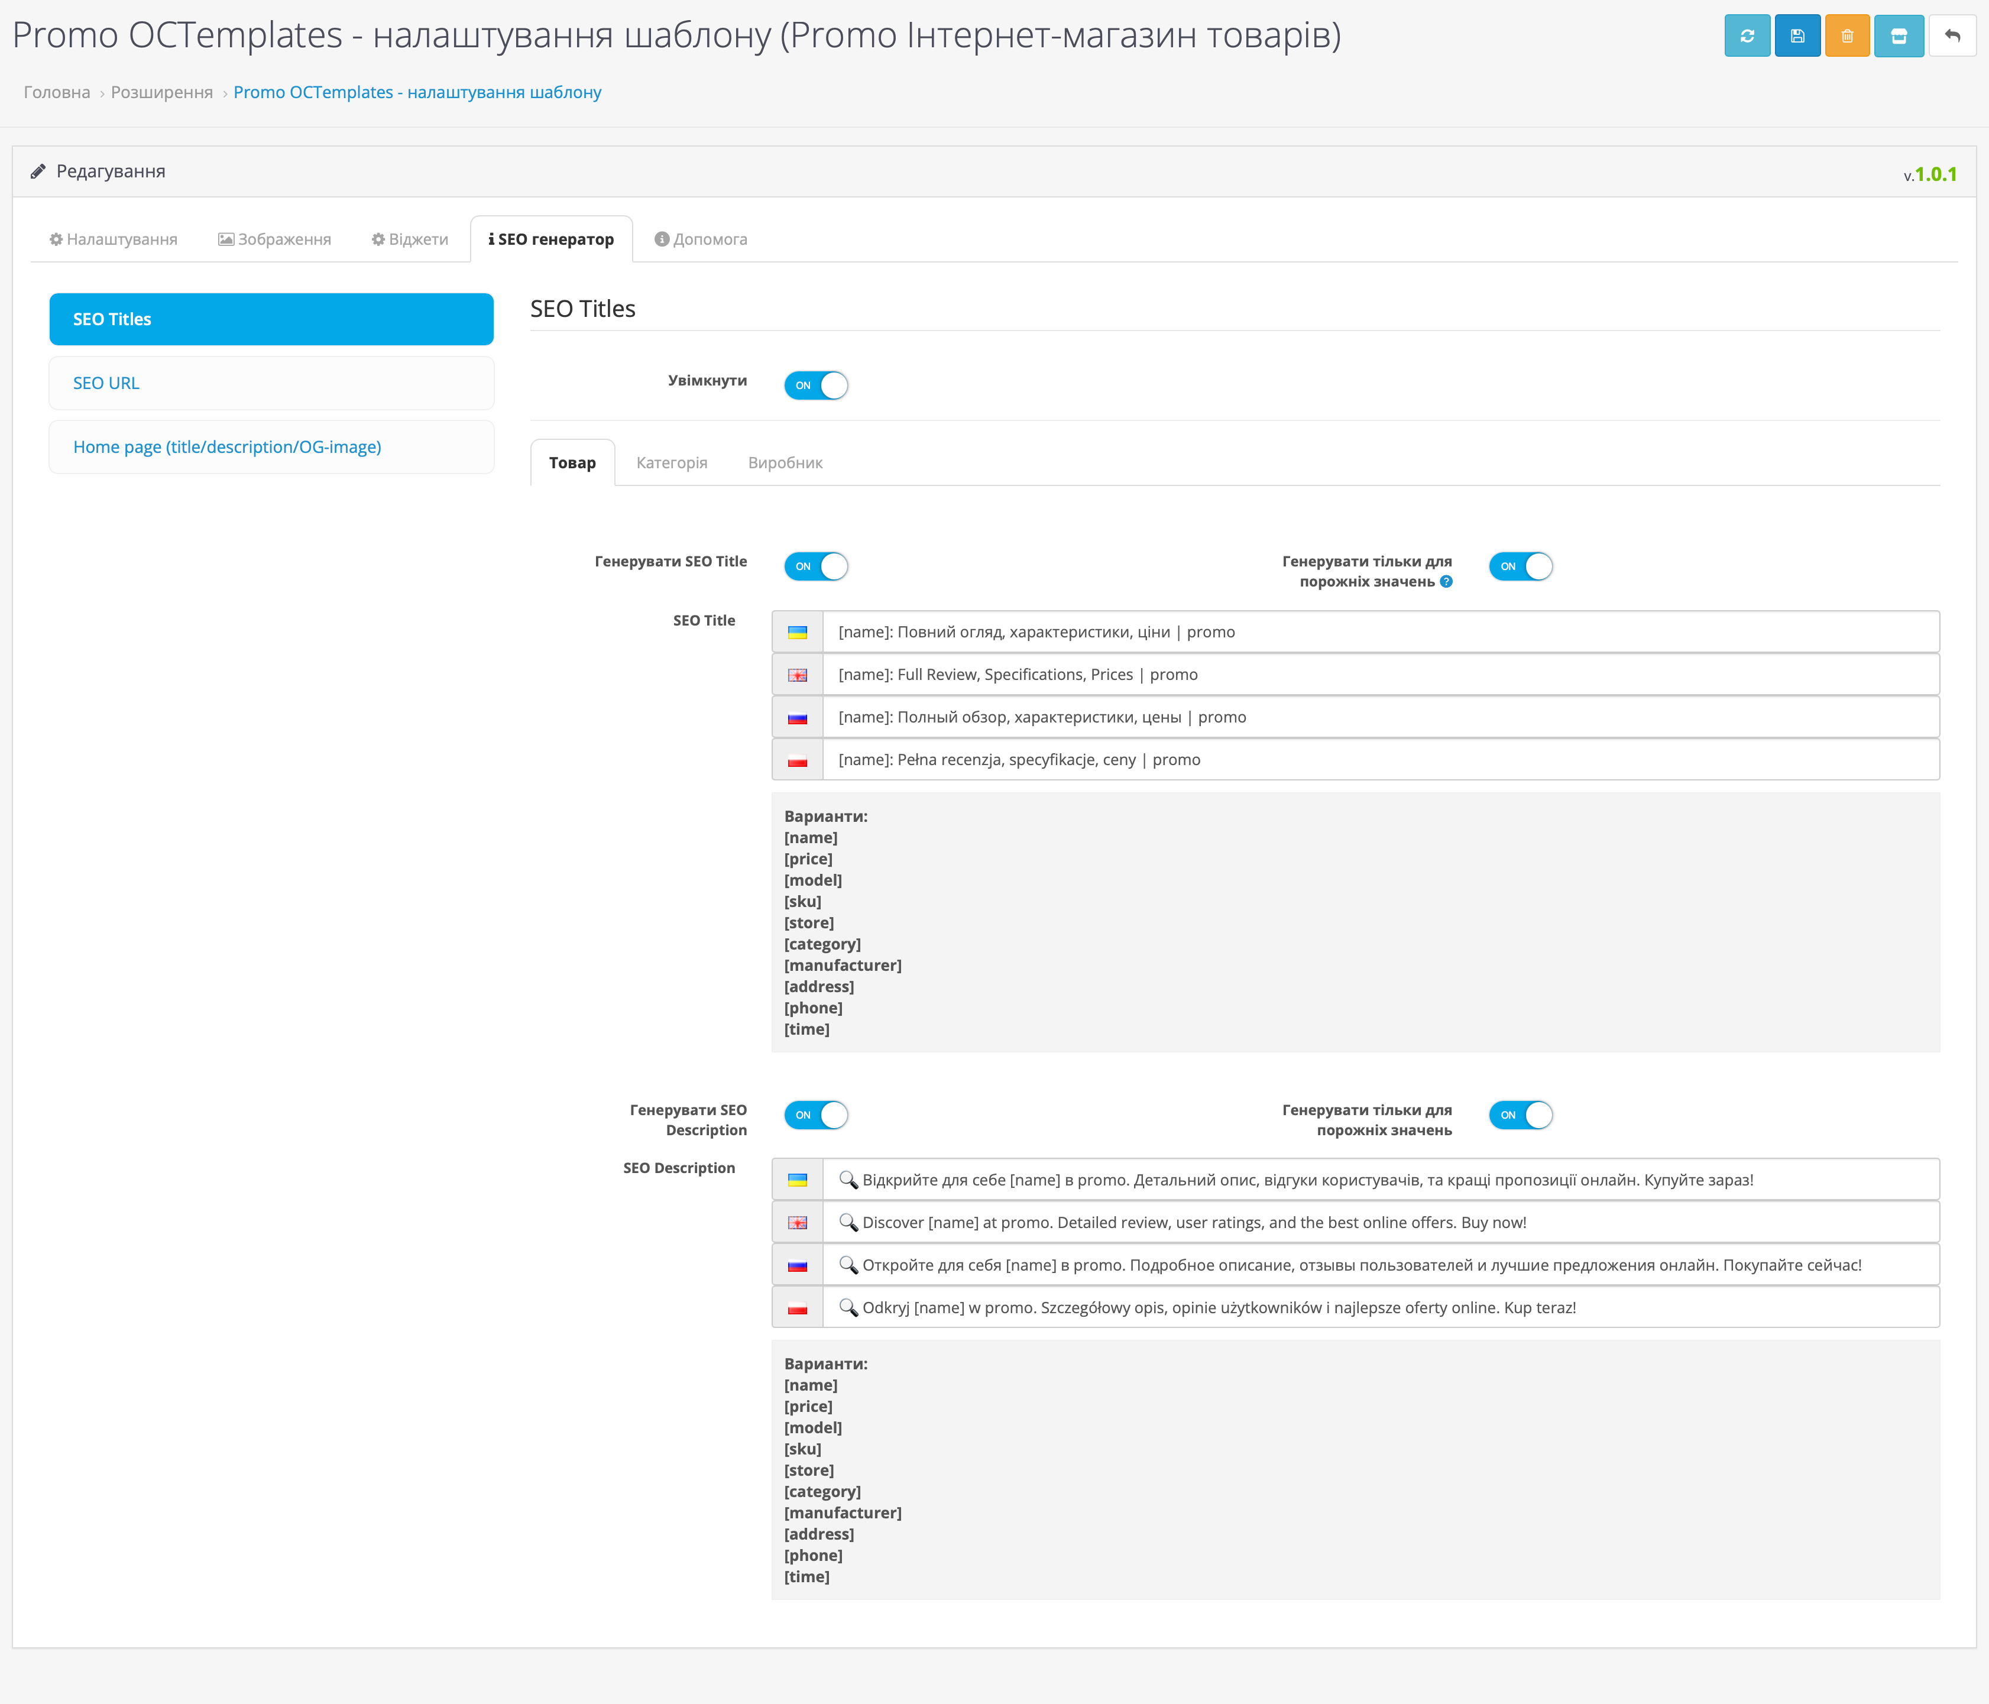Select the SEO URL sidebar item

click(271, 383)
